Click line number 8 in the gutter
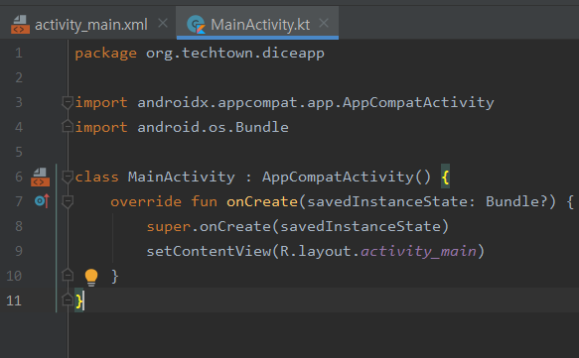Screen dimensions: 579x358 click(19, 226)
